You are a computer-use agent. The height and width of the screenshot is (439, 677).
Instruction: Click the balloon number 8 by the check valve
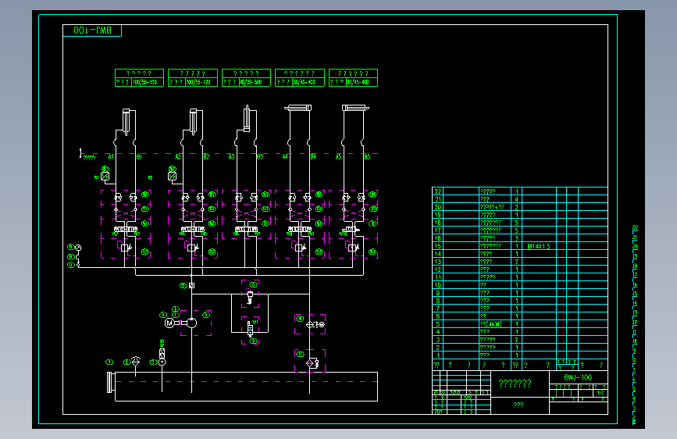(x=183, y=286)
